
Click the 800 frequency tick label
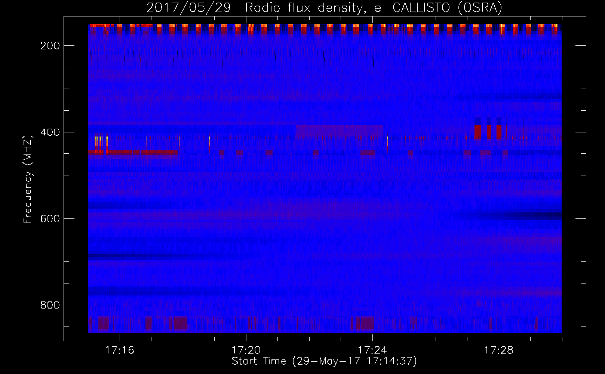tap(50, 305)
